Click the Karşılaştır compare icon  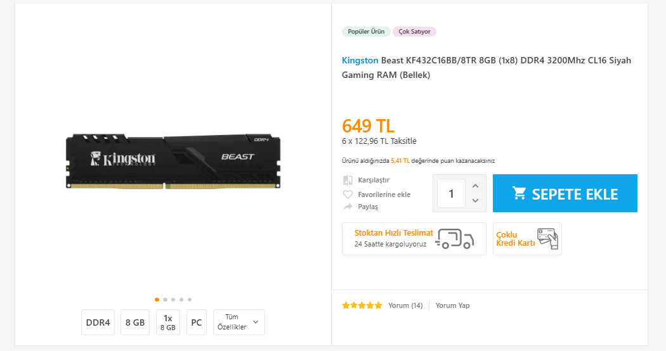point(348,180)
